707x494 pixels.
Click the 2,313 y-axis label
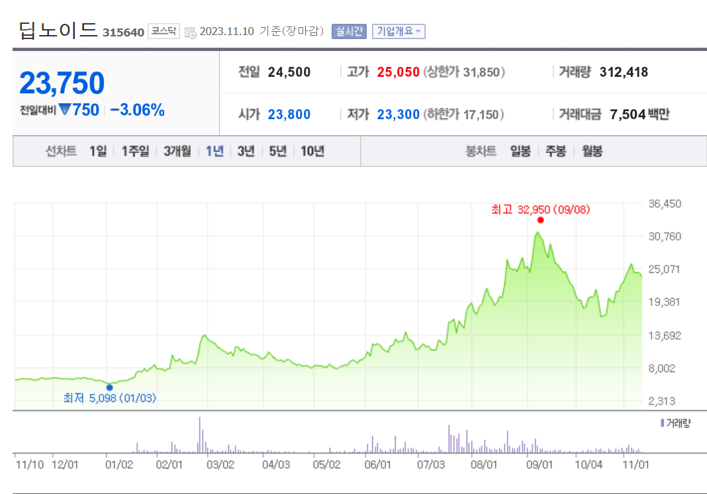662,401
